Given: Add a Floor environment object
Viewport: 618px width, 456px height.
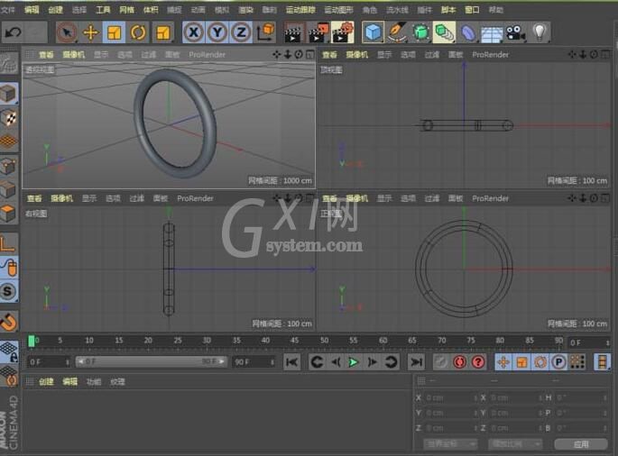Looking at the screenshot, I should click(x=492, y=32).
